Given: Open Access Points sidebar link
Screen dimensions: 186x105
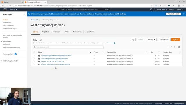Looking at the screenshot, I should [x=7, y=23].
